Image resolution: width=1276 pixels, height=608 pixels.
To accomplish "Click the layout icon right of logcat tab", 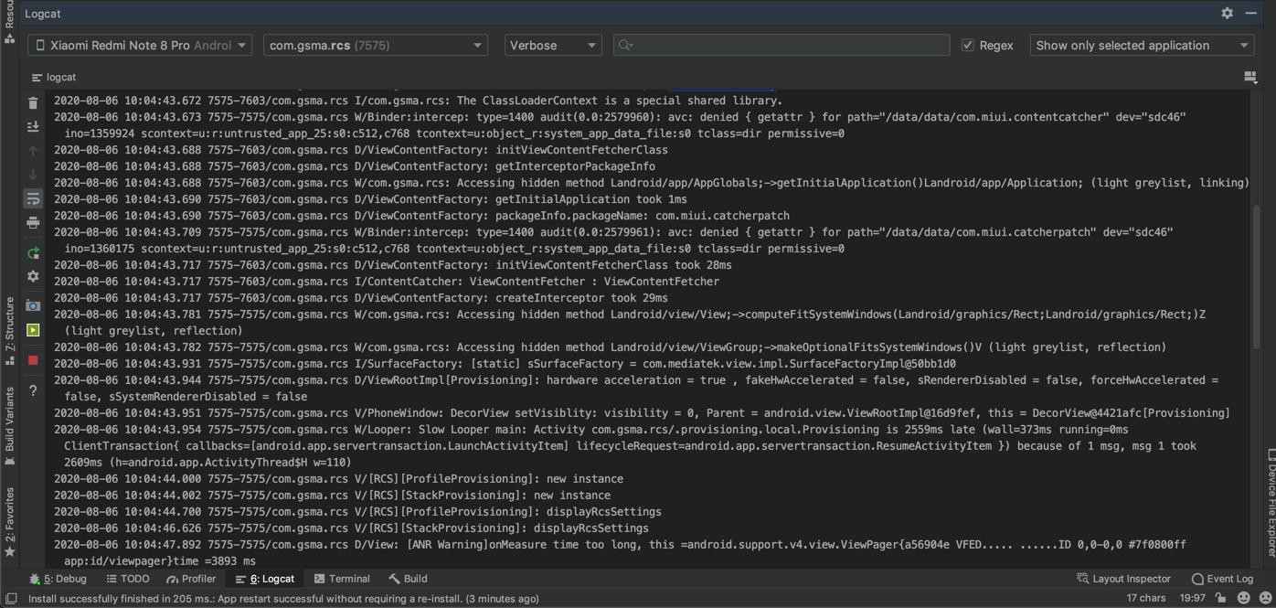I will [1250, 78].
